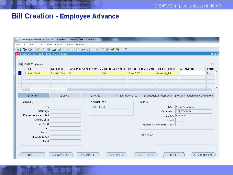Viewport: 233px width, 175px height.
Task: Toggle checkbox at right of ICAR Employee row
Action: tap(212, 64)
